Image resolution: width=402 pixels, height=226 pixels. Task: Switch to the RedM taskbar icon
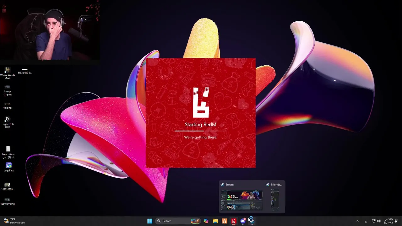click(234, 221)
